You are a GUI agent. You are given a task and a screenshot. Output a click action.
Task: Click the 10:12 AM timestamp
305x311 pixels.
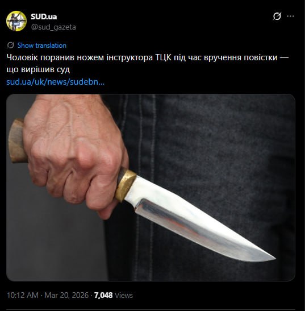[x=23, y=295]
